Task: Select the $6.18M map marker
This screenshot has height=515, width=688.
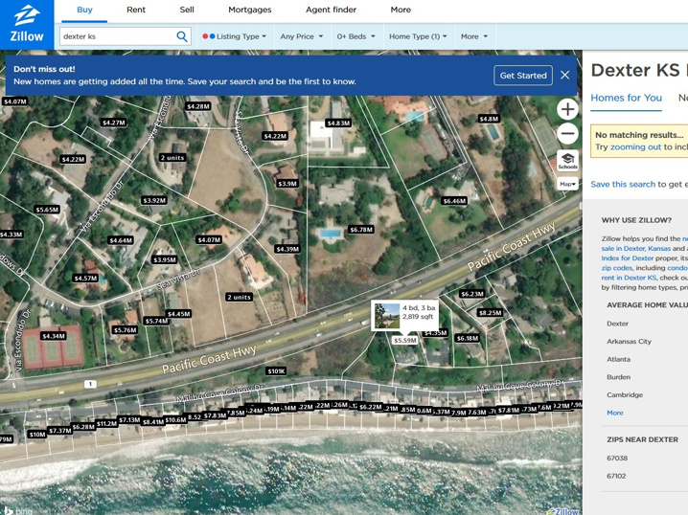Action: tap(468, 338)
